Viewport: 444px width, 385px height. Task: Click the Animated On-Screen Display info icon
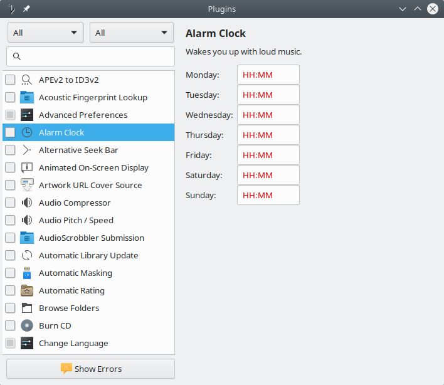(x=27, y=167)
